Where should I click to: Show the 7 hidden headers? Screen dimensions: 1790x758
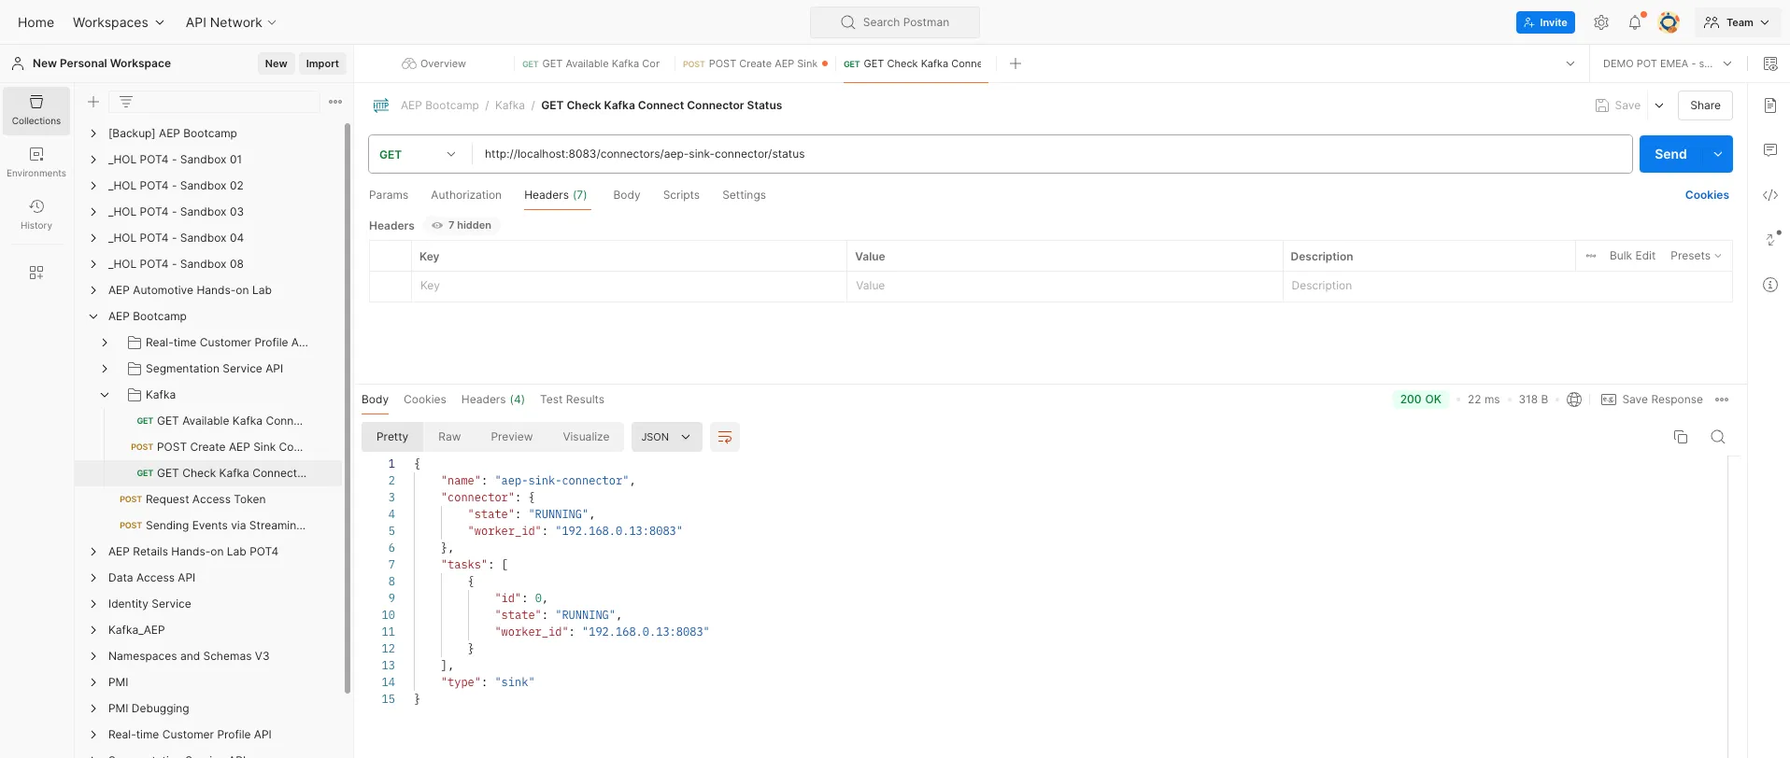click(462, 225)
